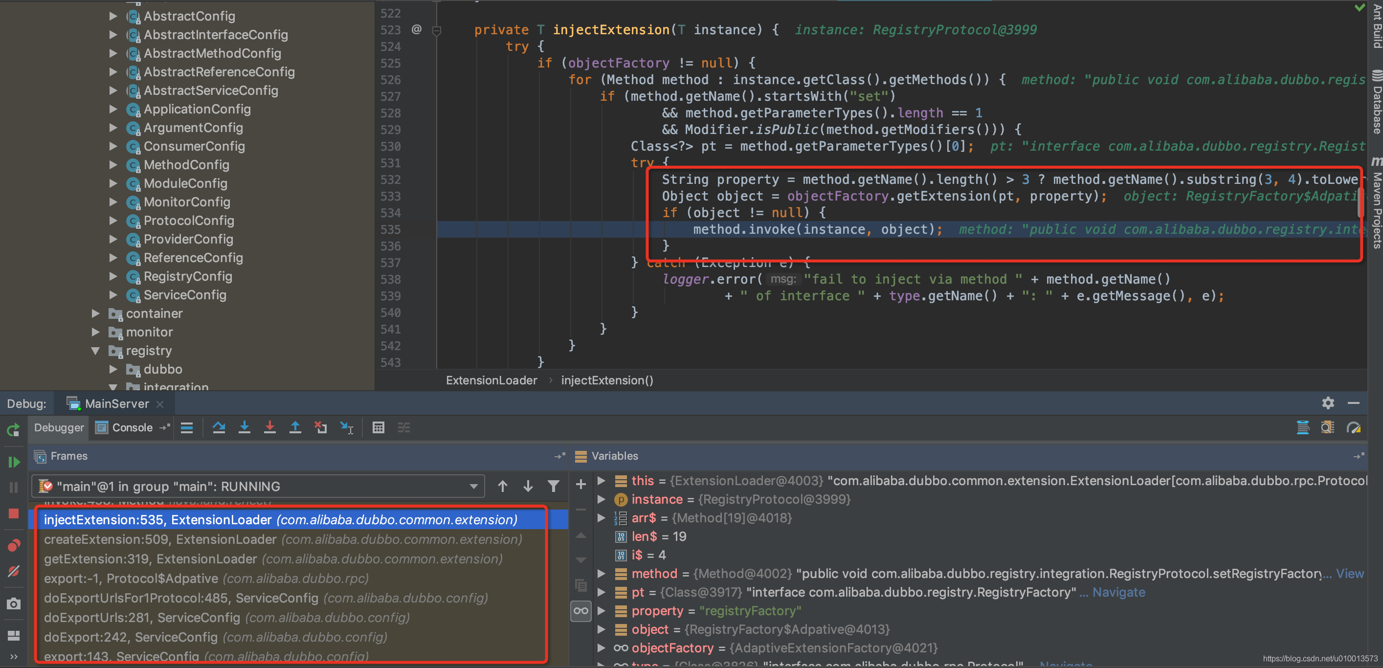Toggle the frames filter funnel icon
Screen dimensions: 1383x668
[x=553, y=486]
